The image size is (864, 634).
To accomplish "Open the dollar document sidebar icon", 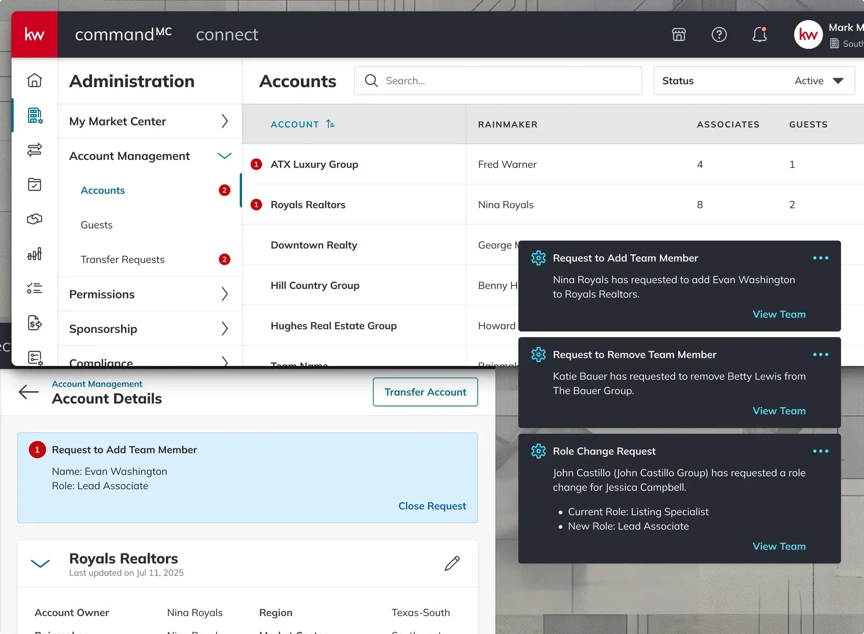I will (x=35, y=323).
